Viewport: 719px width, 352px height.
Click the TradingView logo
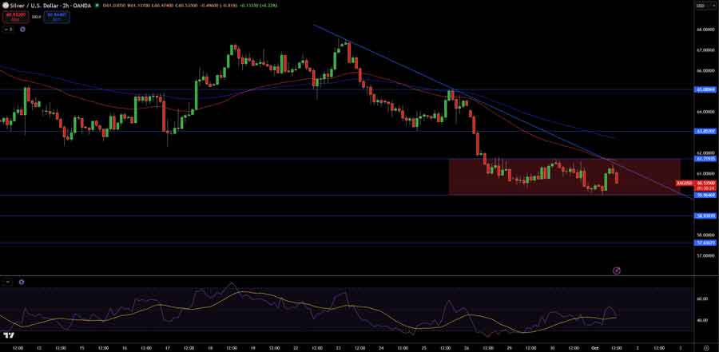click(x=8, y=335)
